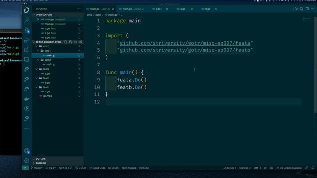Click the Go version in status bar
The width and height of the screenshot is (317, 178).
[65, 168]
